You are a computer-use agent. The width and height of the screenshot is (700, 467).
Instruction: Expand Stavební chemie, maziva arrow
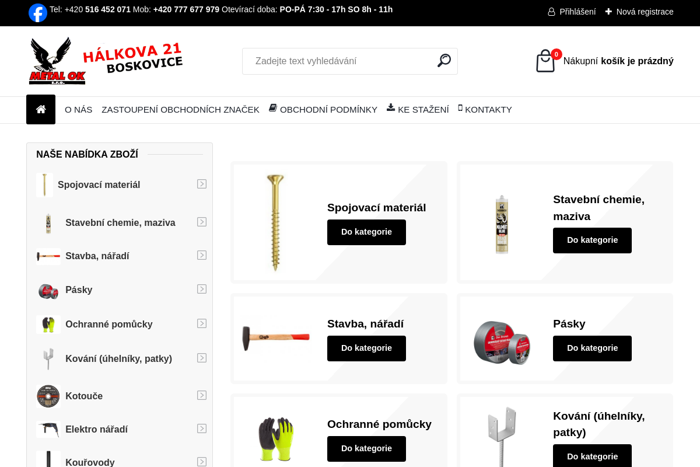pos(202,222)
